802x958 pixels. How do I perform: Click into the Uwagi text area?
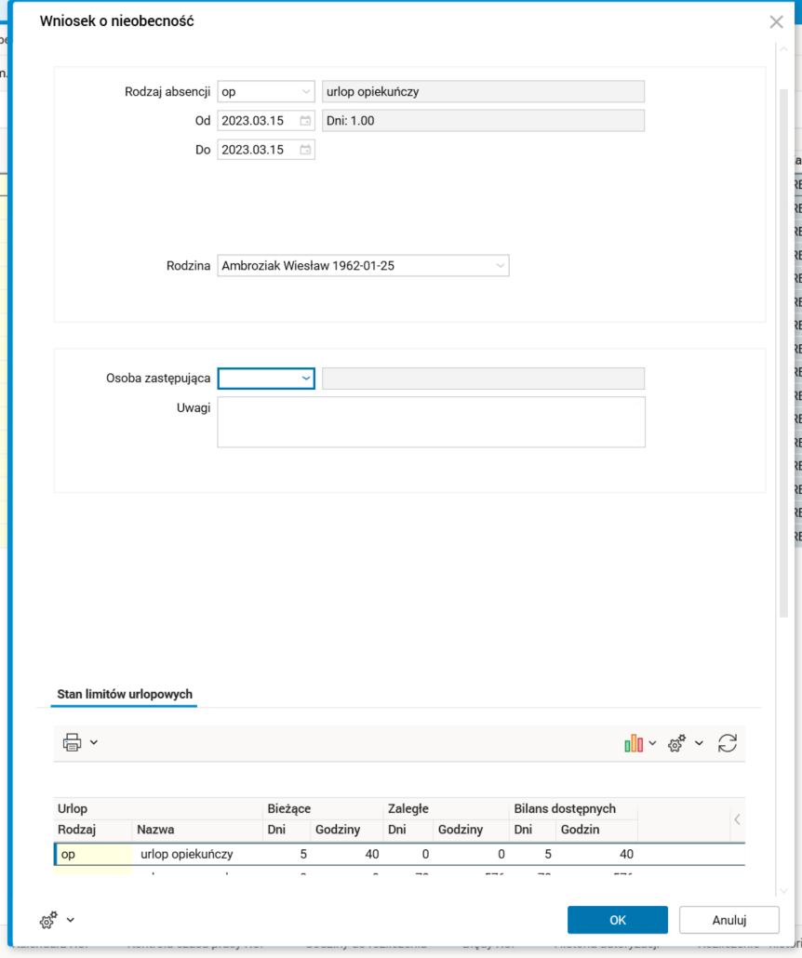coord(431,422)
